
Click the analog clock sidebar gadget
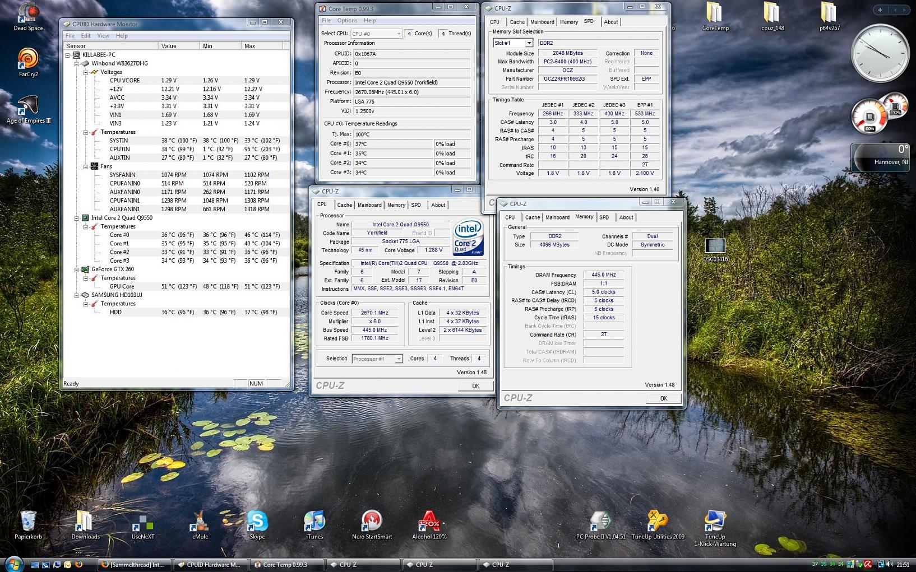coord(879,53)
